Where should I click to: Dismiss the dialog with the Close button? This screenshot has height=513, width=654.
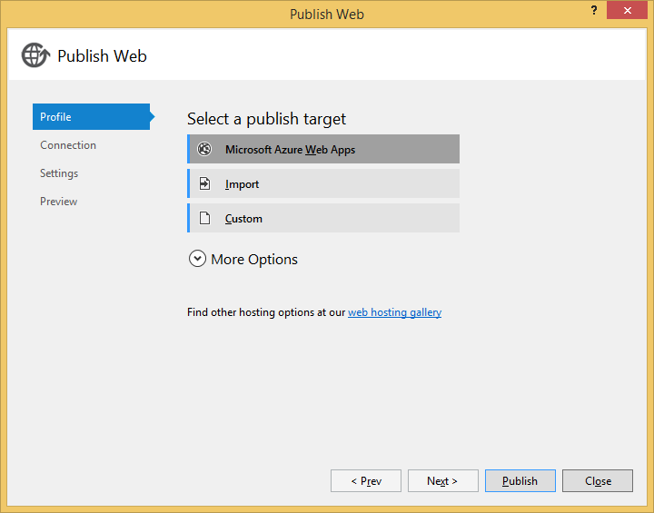[597, 481]
